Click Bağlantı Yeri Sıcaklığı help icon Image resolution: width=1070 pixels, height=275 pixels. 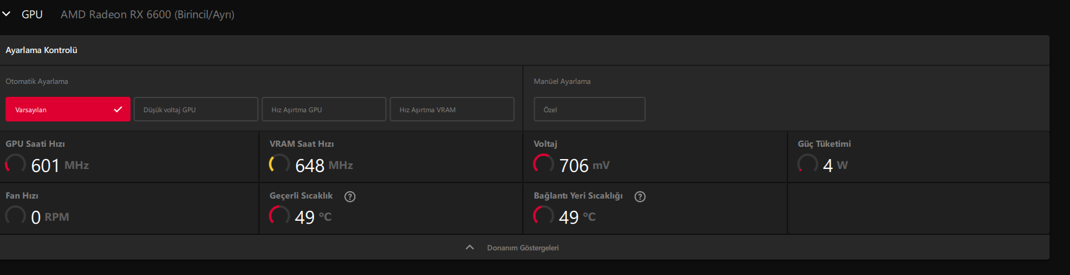click(640, 197)
